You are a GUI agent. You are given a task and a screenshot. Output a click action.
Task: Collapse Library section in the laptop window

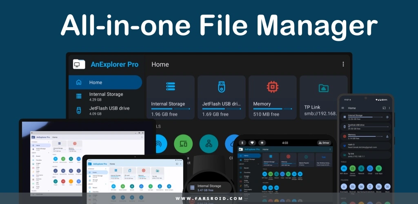tap(49, 153)
